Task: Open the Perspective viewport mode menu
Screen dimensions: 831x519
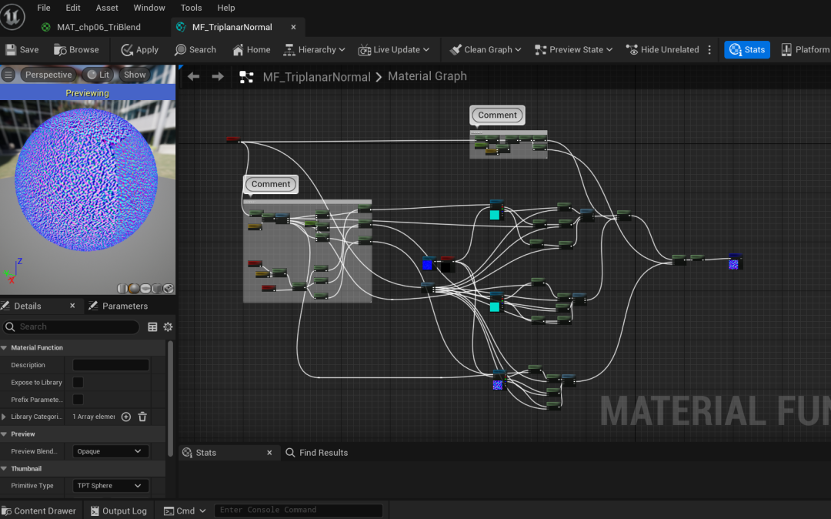Action: coord(48,75)
